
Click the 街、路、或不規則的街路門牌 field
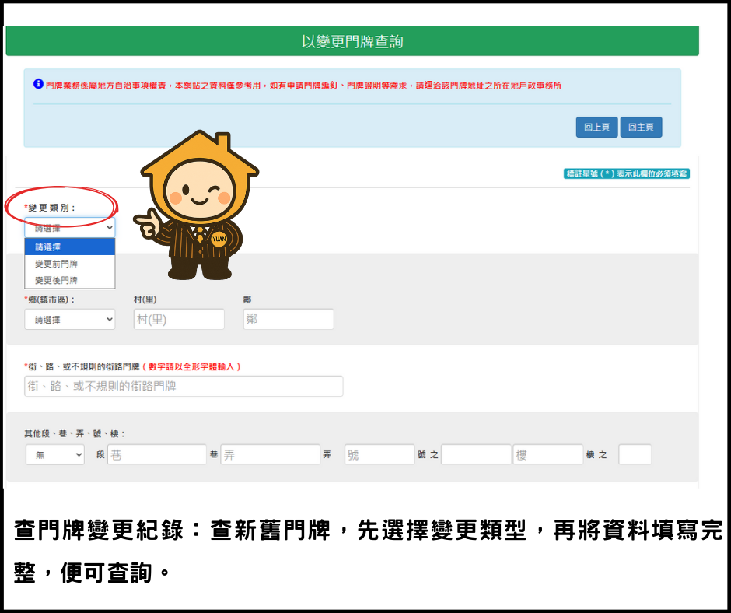pyautogui.click(x=184, y=386)
